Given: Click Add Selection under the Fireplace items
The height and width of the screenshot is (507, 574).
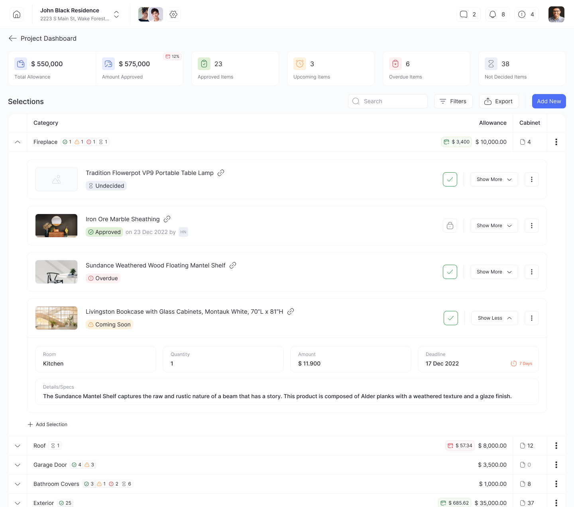Looking at the screenshot, I should (x=47, y=424).
